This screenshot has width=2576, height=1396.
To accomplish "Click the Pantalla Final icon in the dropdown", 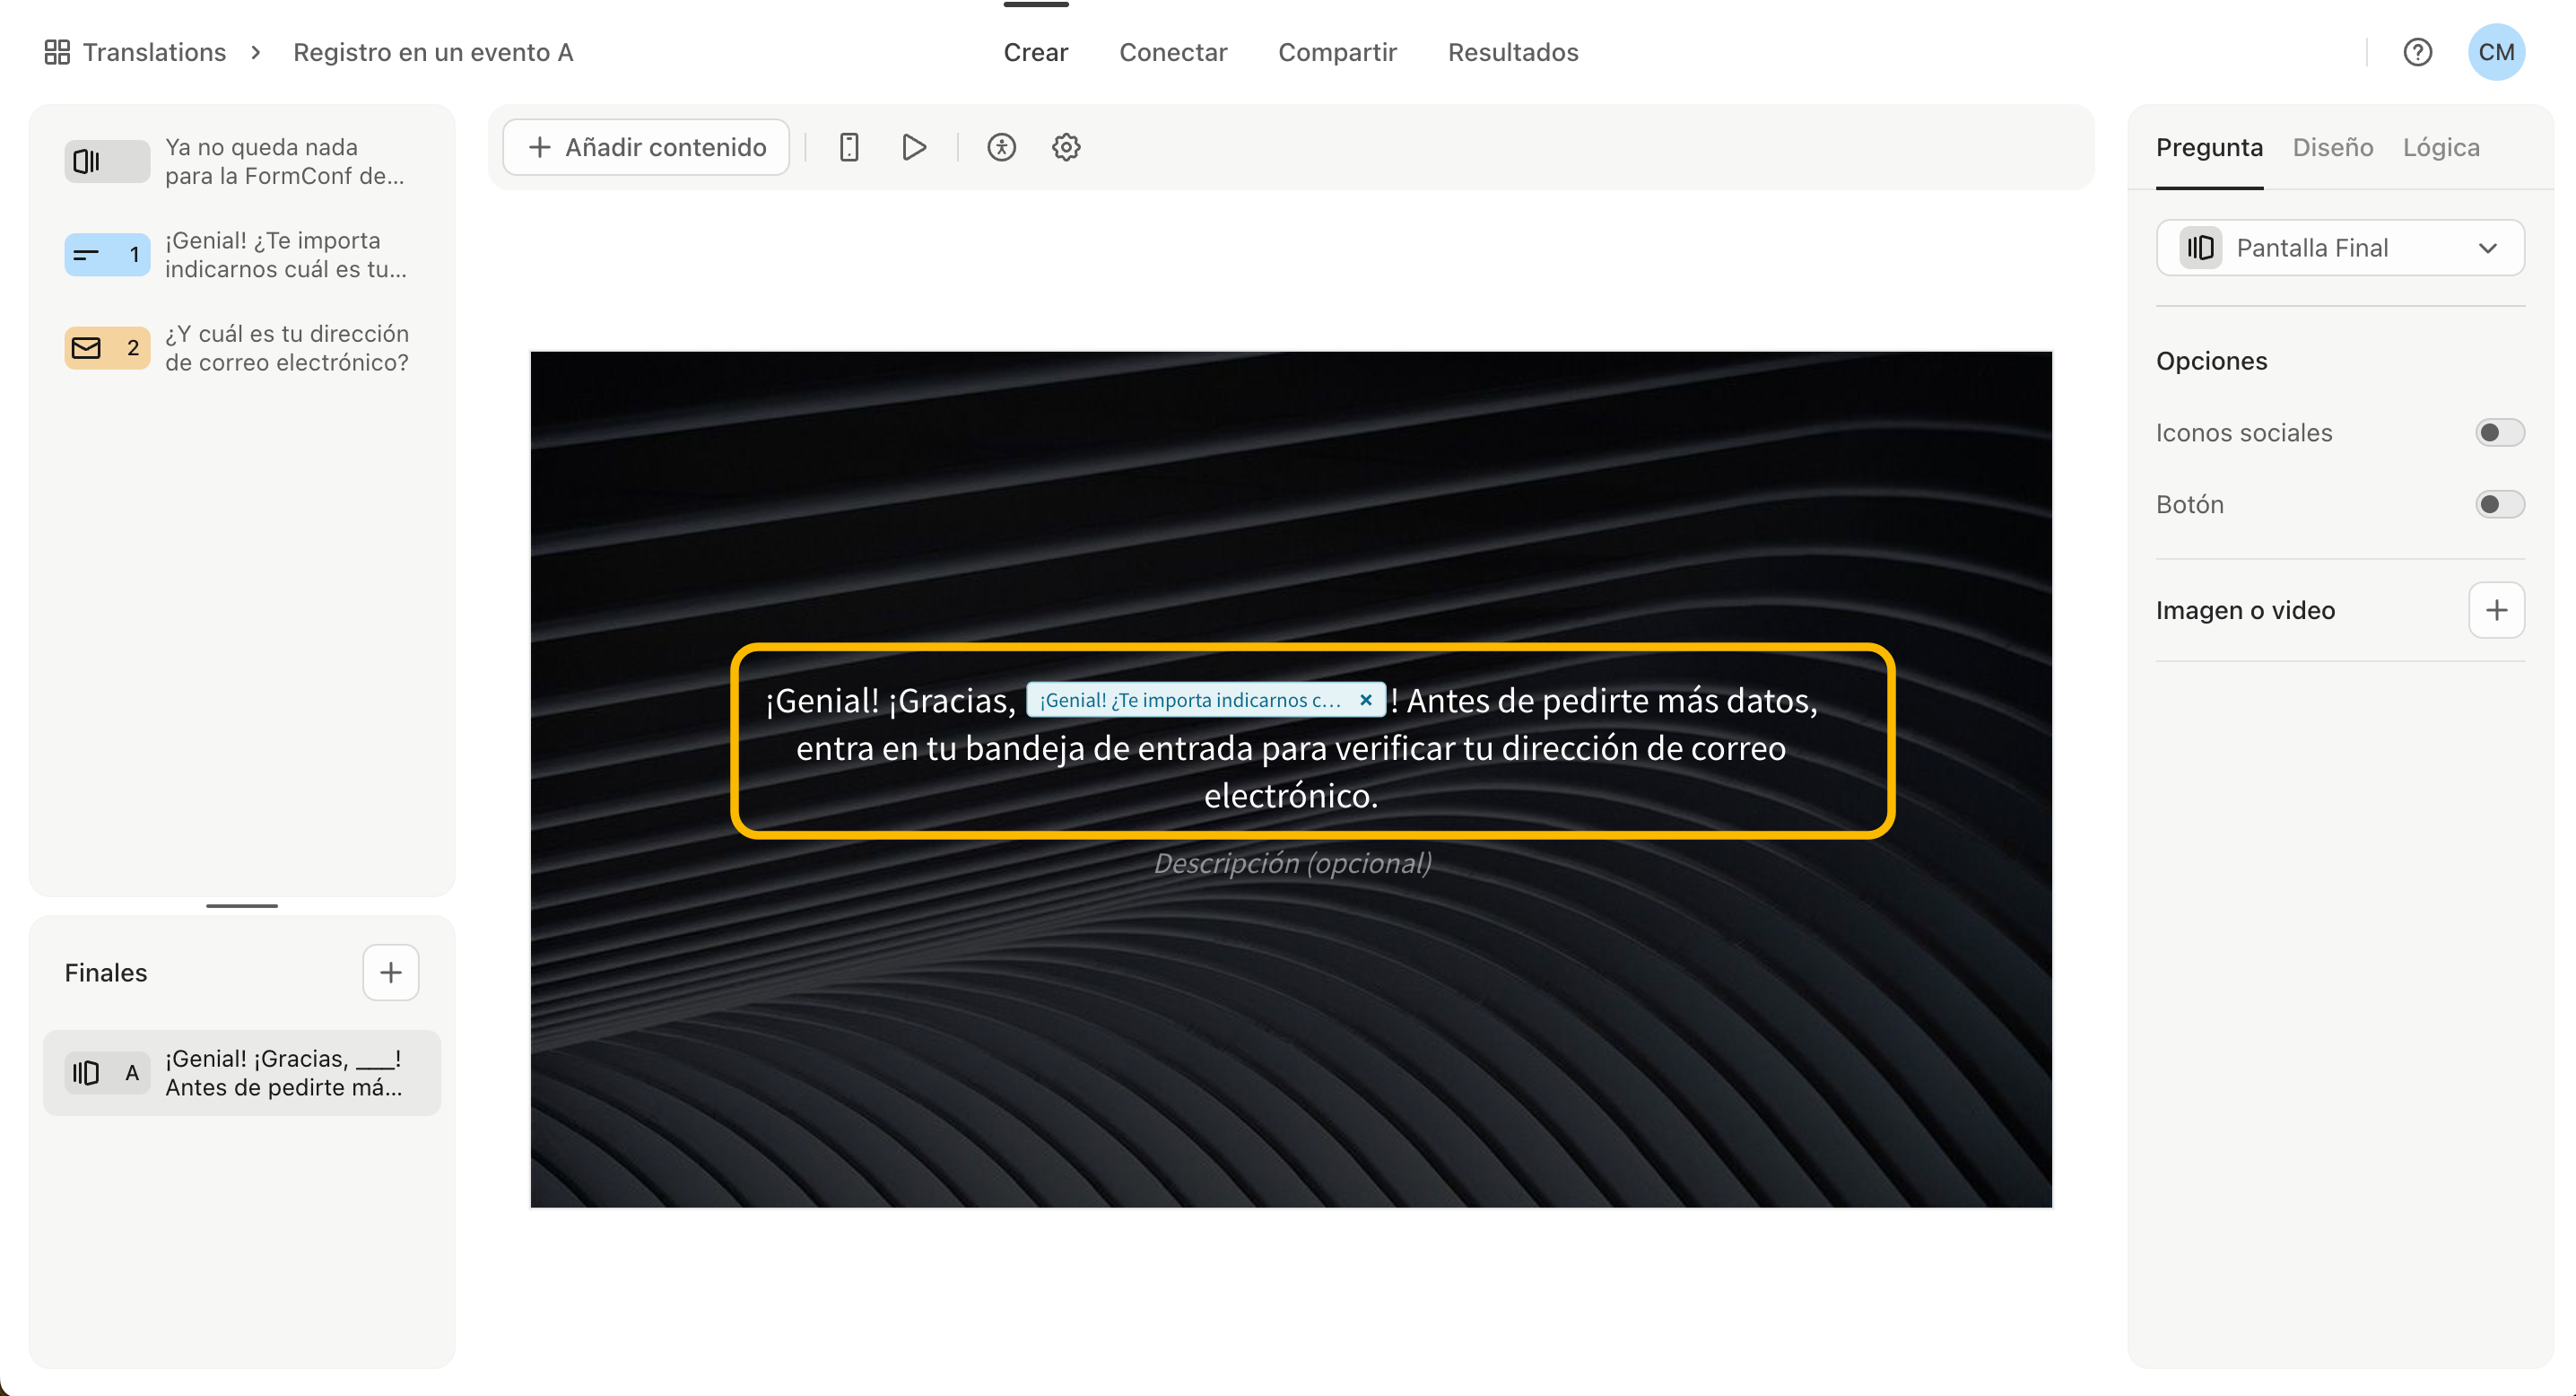I will pyautogui.click(x=2200, y=247).
